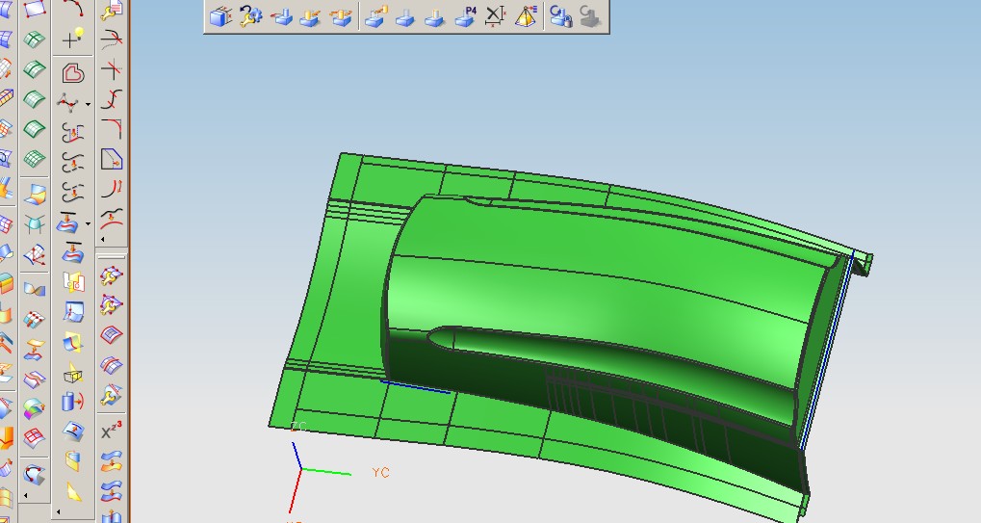Expand the arrow below the surface toolbar column
This screenshot has height=523, width=981.
pos(26,495)
